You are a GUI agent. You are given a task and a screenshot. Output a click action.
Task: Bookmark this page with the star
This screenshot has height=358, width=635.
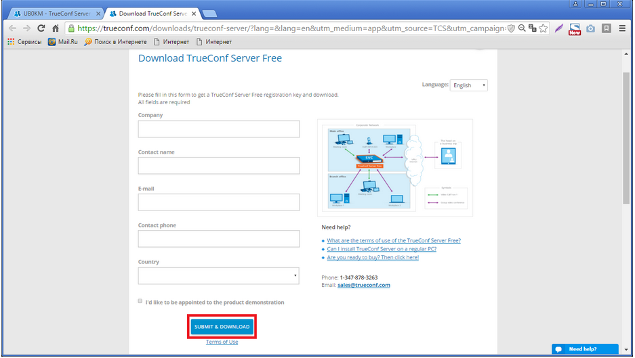tap(543, 28)
